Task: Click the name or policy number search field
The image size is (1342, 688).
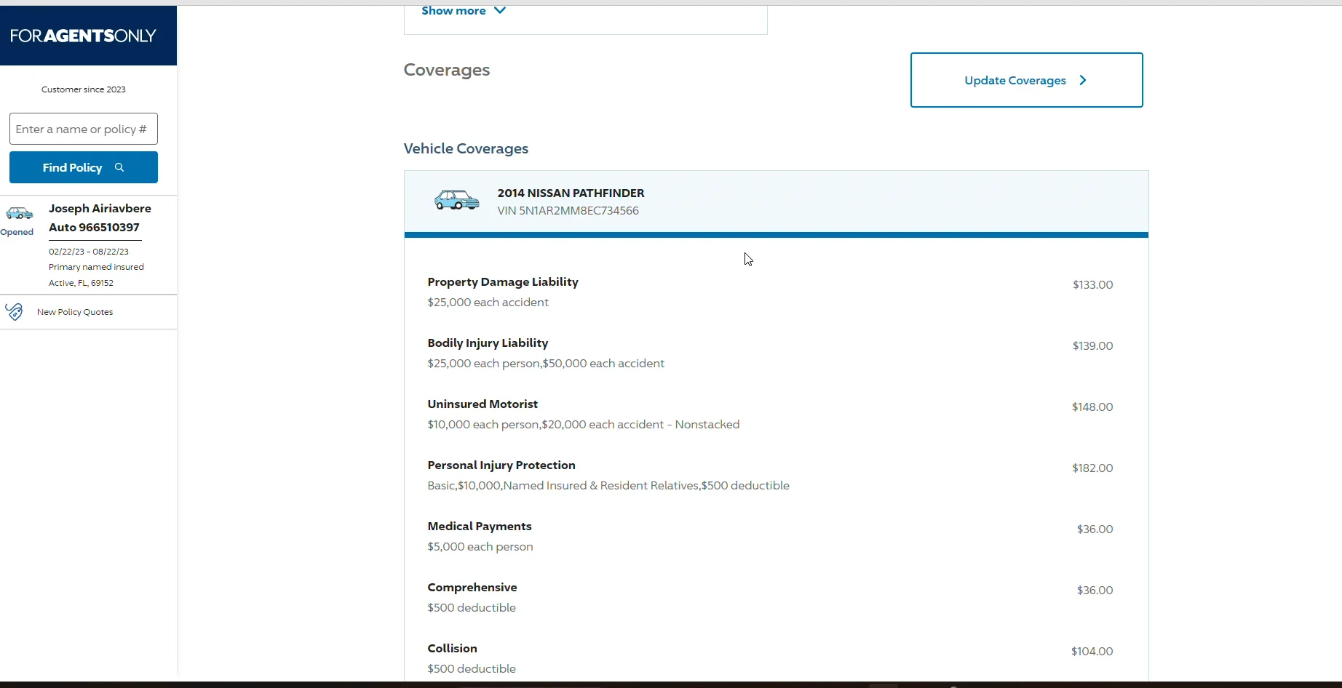Action: 84,129
